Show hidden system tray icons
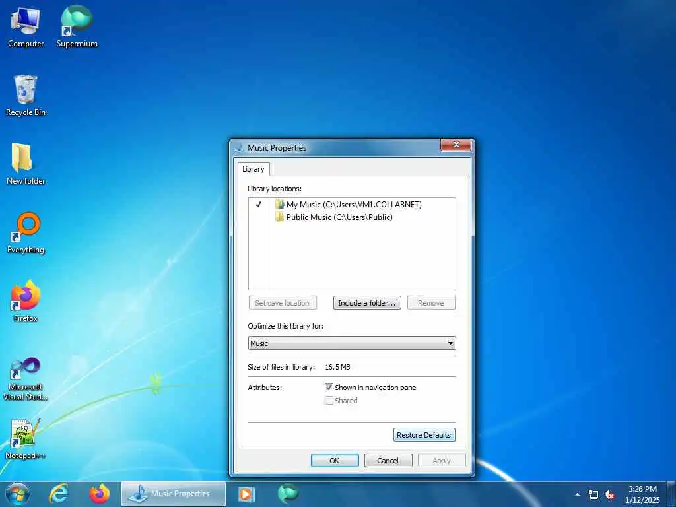This screenshot has width=676, height=507. [x=577, y=494]
